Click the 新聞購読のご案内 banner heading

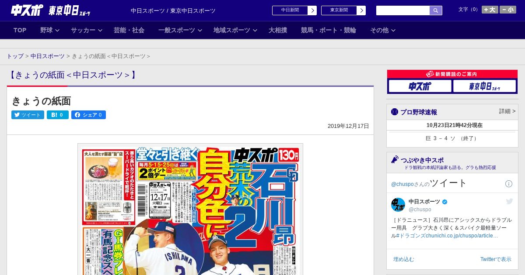452,74
